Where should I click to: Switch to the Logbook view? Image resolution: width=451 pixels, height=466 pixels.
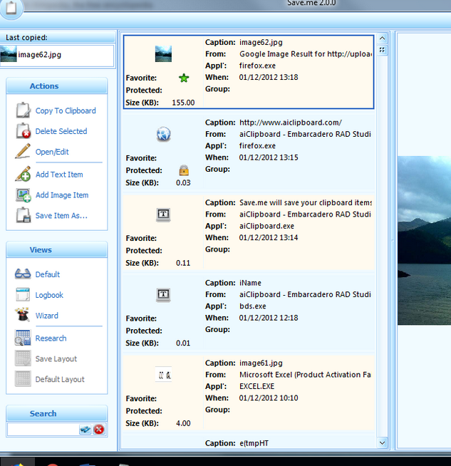pyautogui.click(x=49, y=295)
